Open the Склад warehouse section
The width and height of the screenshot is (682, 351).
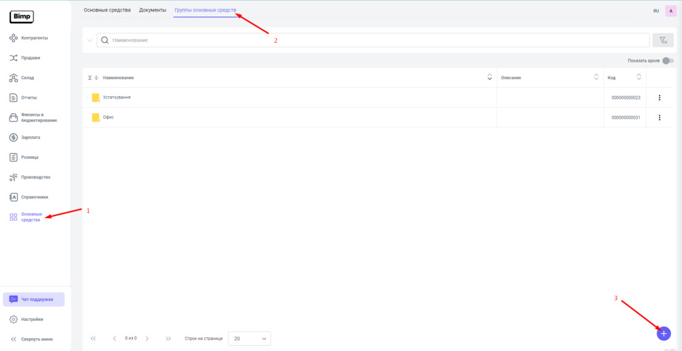[27, 78]
